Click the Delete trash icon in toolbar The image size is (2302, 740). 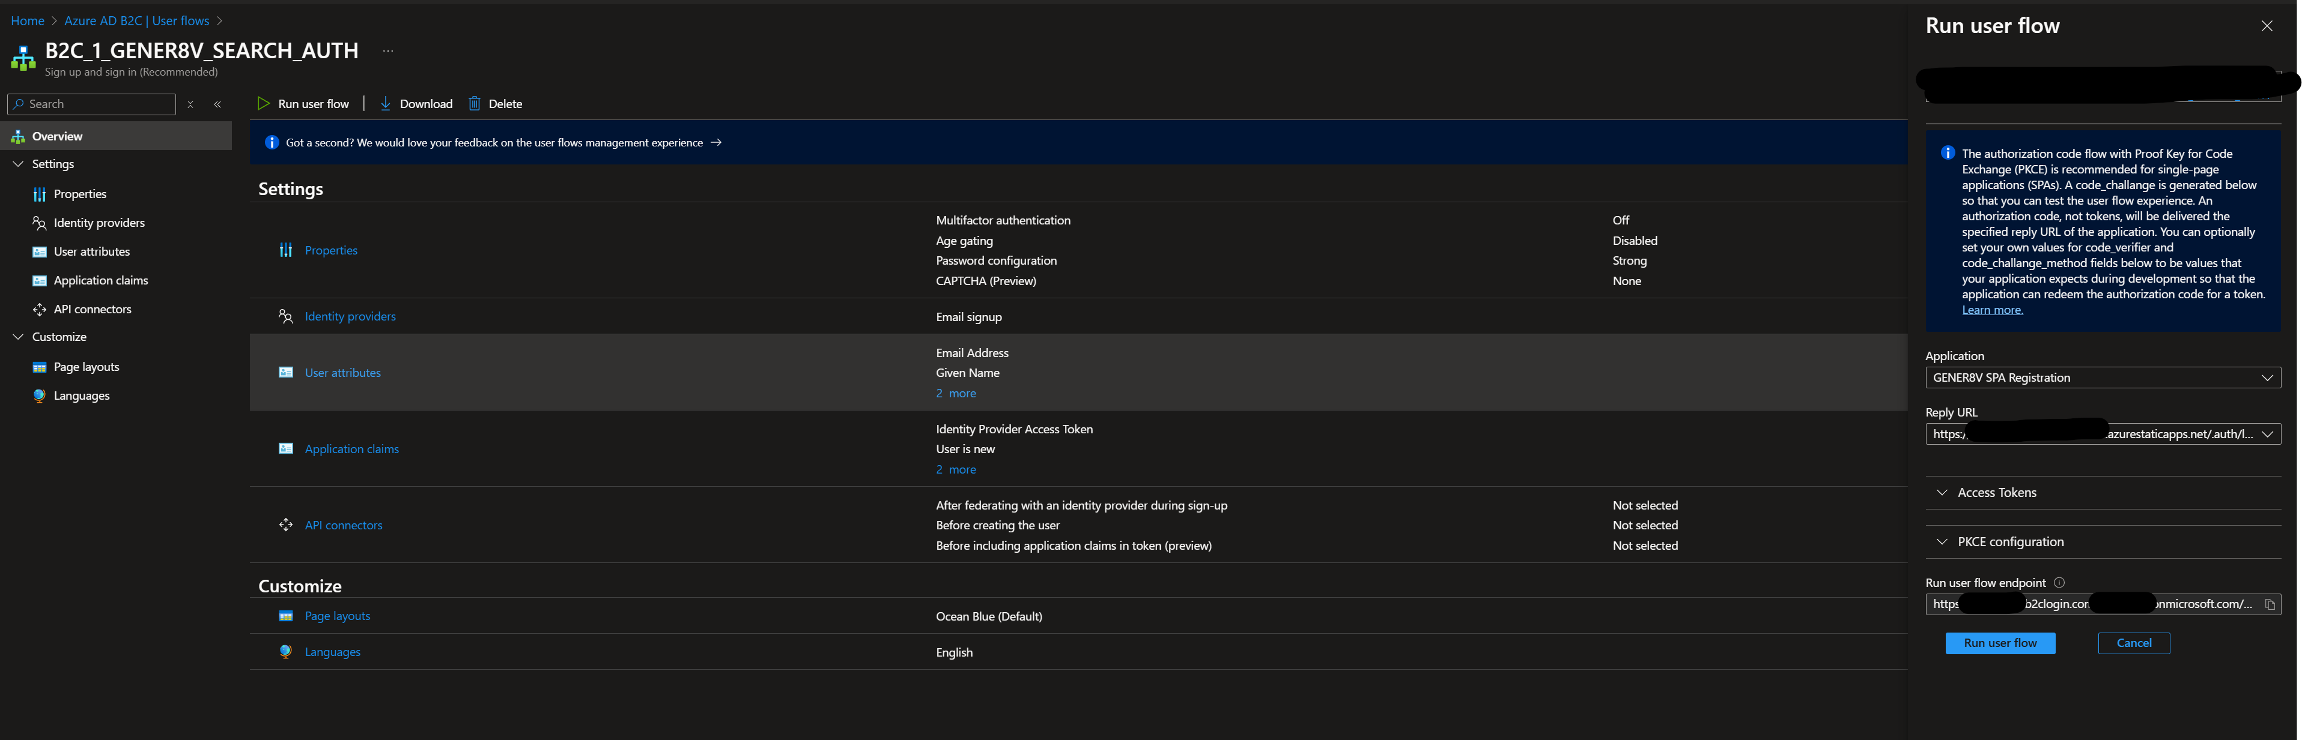coord(475,104)
